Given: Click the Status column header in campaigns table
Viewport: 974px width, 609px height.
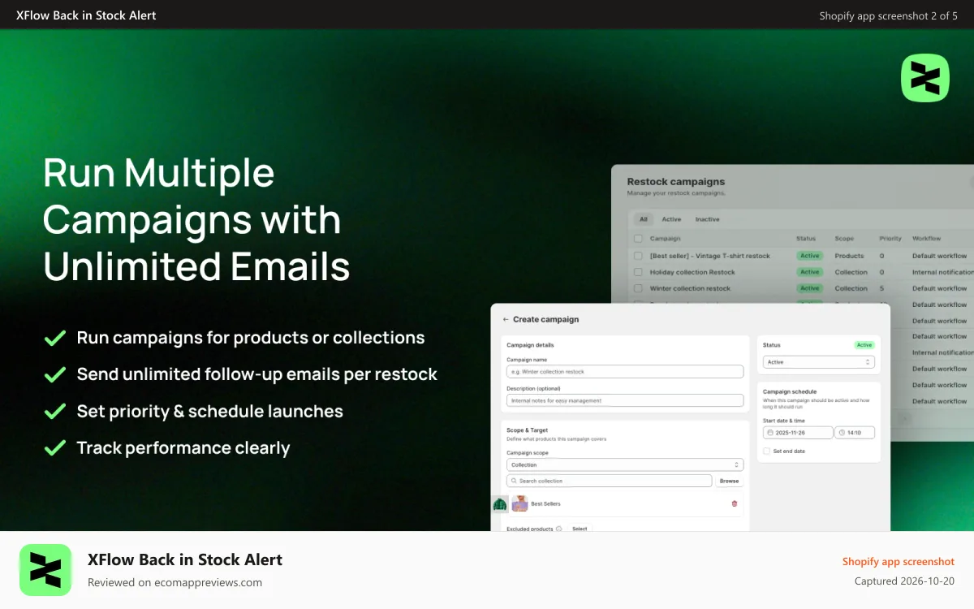Looking at the screenshot, I should (x=806, y=239).
